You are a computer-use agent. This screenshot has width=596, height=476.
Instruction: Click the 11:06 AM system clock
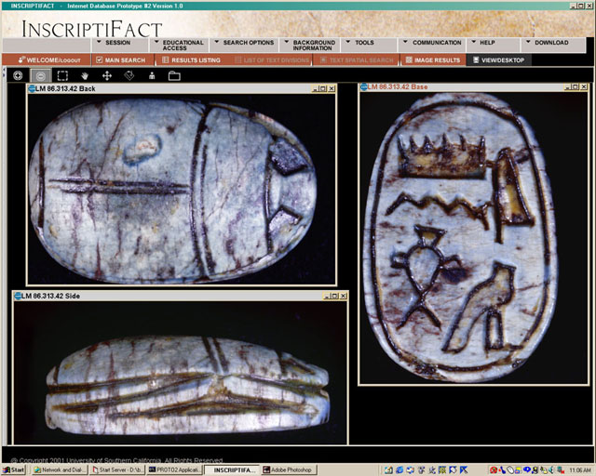[x=579, y=470]
